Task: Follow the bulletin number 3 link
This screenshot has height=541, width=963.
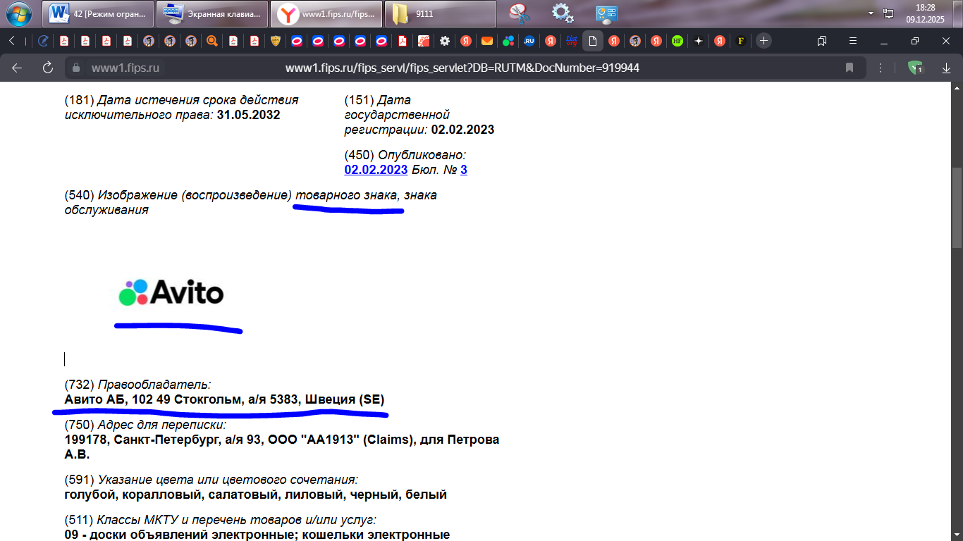Action: [x=464, y=170]
